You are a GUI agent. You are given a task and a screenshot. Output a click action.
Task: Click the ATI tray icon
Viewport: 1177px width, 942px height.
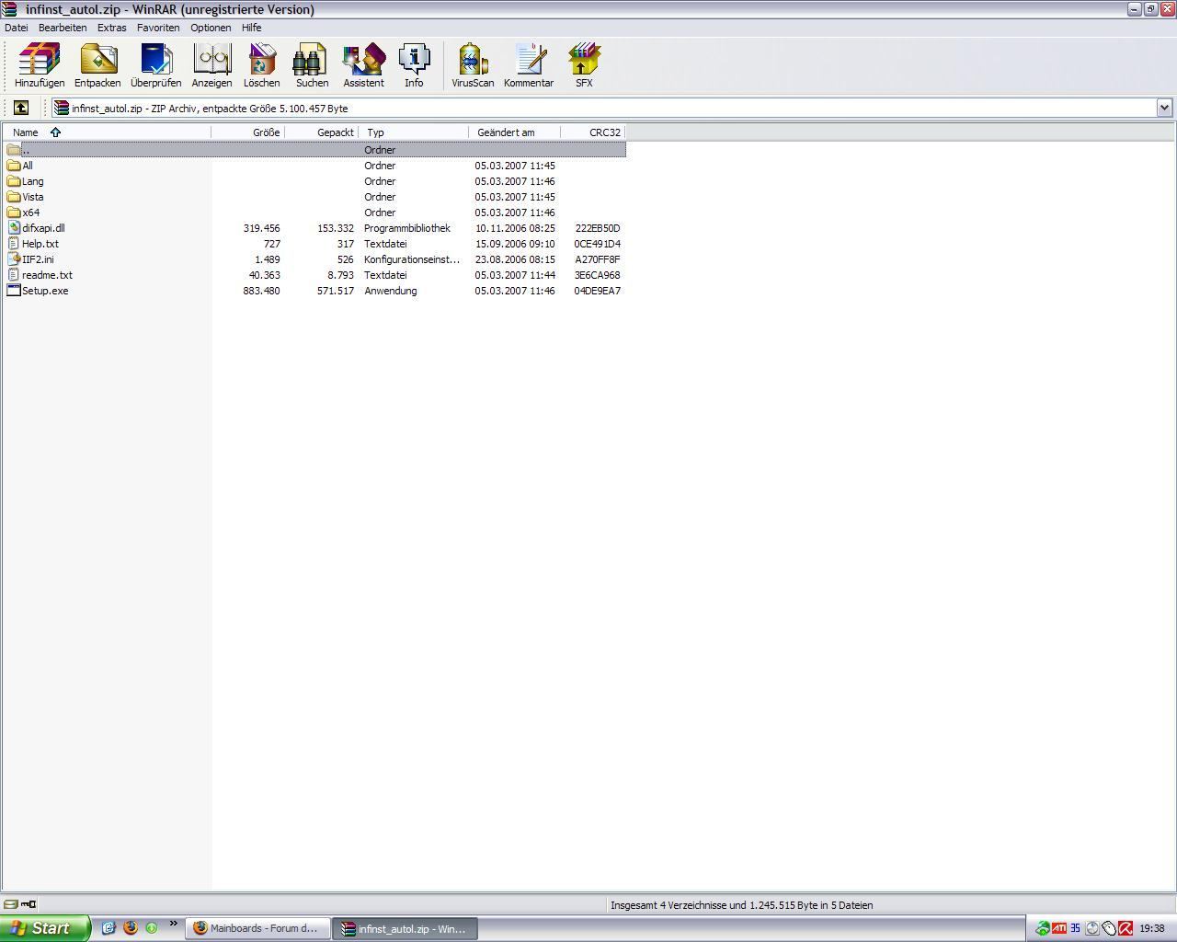pos(1059,928)
